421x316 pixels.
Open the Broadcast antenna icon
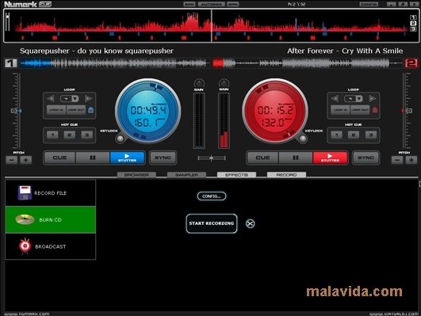coord(25,246)
